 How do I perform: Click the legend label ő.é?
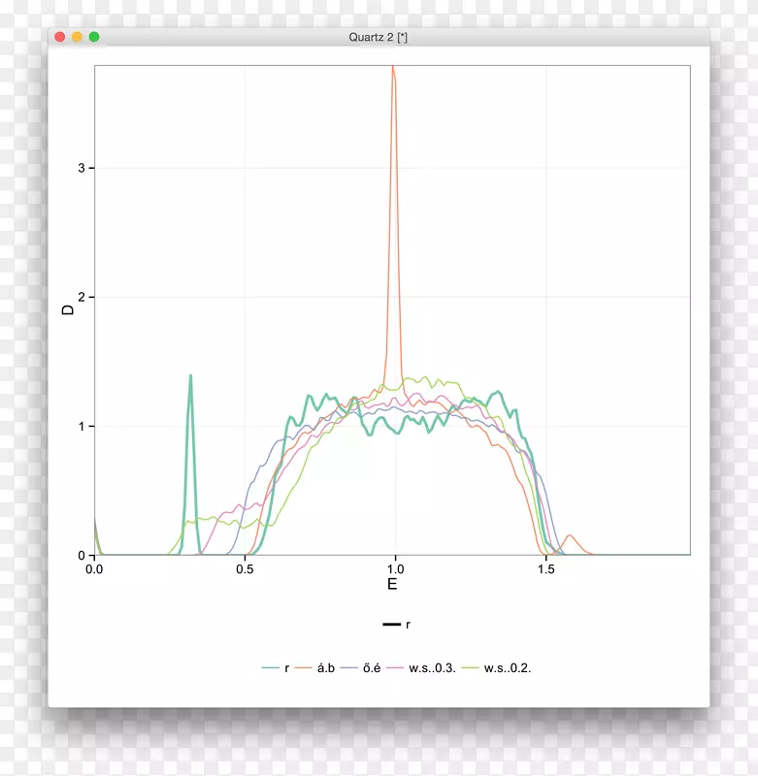click(x=372, y=668)
